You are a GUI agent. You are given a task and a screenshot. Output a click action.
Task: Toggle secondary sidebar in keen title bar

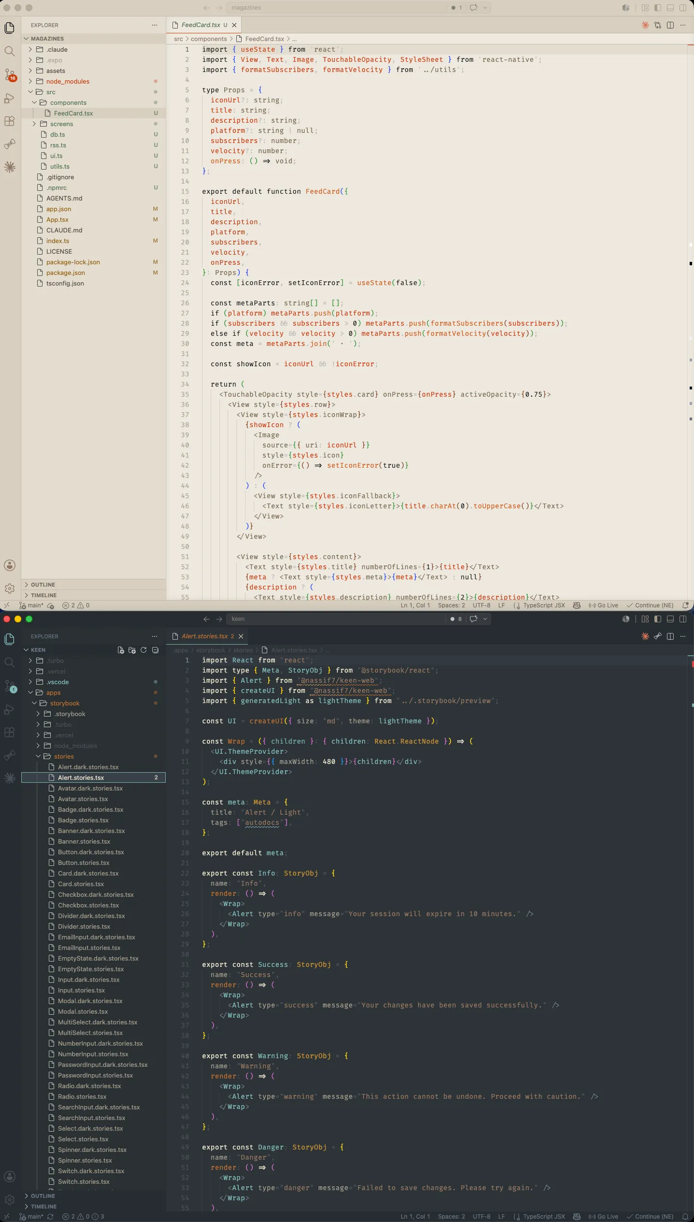point(683,619)
